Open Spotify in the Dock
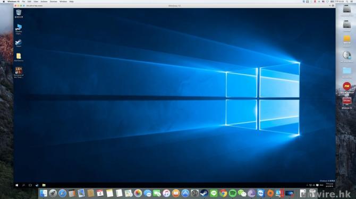Viewport: 356px width, 199px height. pyautogui.click(x=233, y=193)
